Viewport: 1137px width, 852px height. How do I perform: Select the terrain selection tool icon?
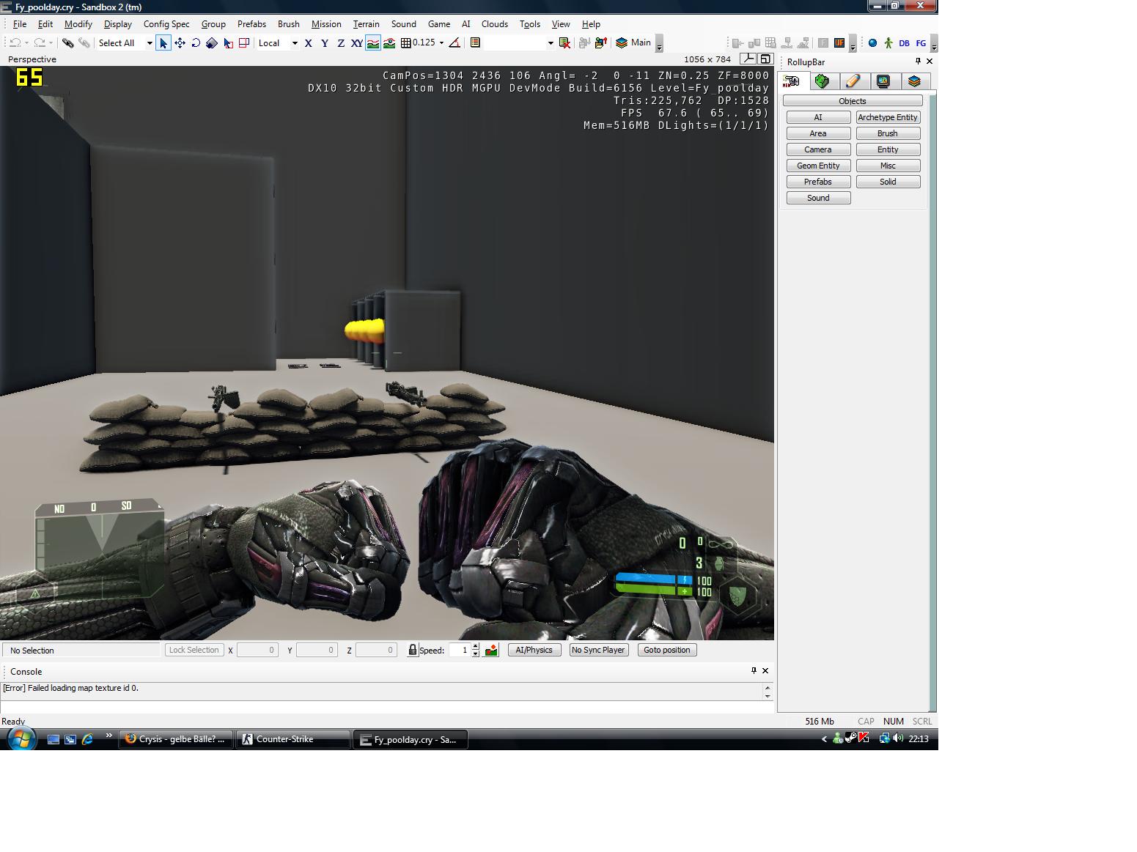pyautogui.click(x=228, y=43)
